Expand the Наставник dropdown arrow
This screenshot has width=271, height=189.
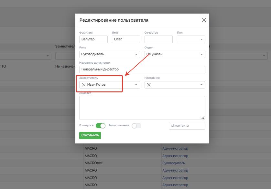tap(201, 85)
